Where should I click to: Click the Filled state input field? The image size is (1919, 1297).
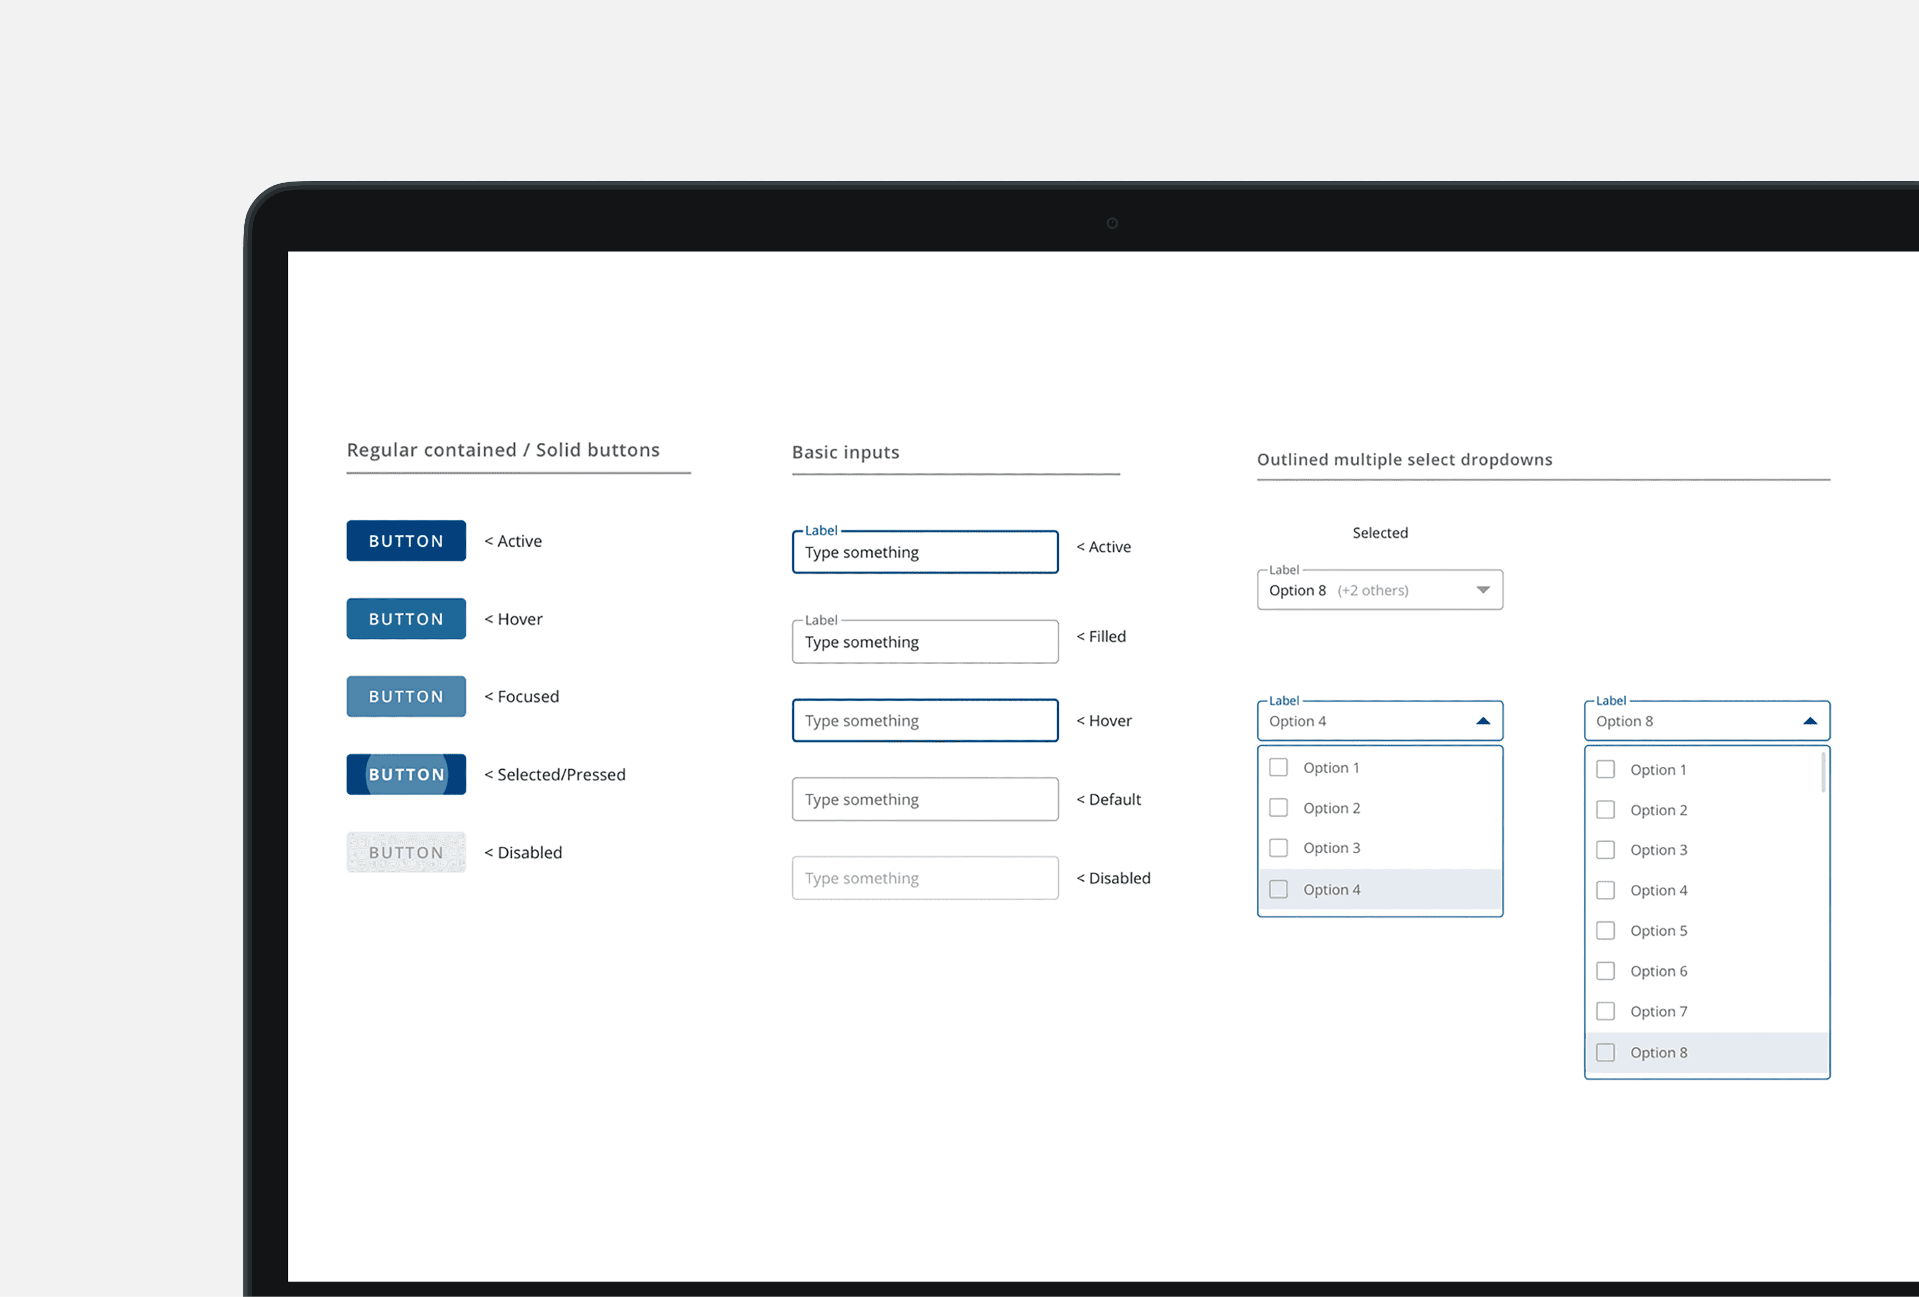925,642
